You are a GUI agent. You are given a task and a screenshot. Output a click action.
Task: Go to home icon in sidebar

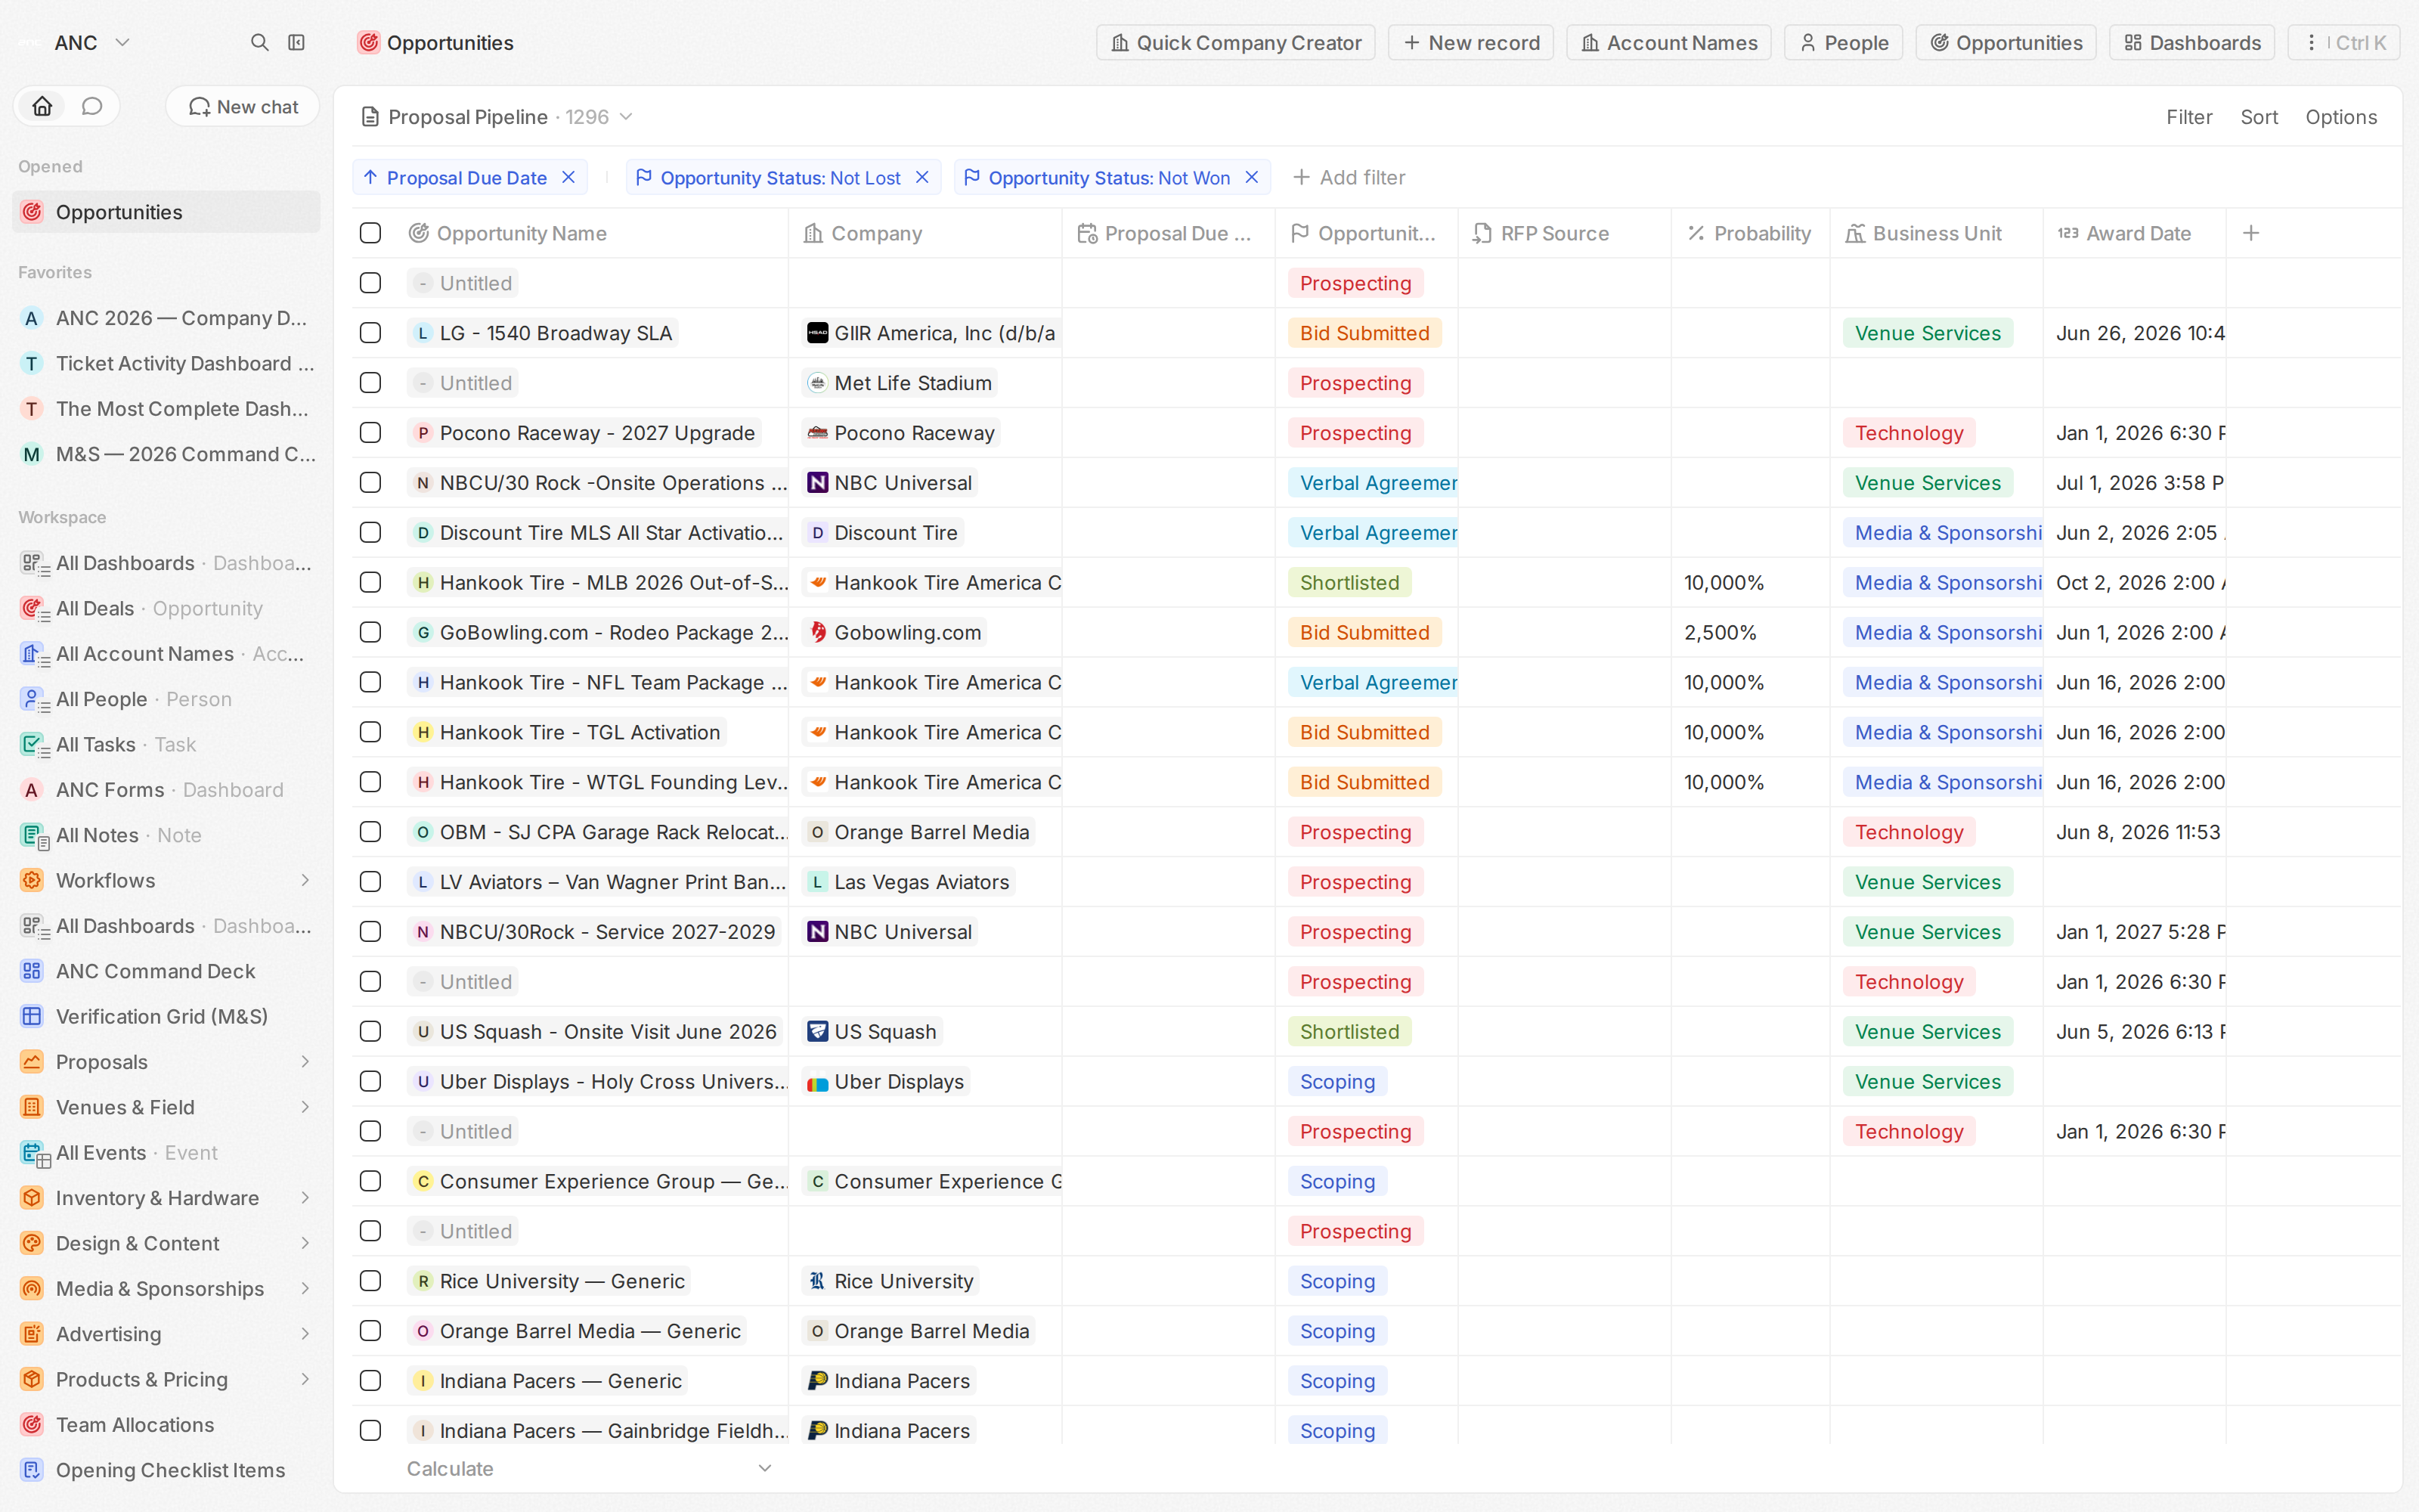tap(42, 106)
